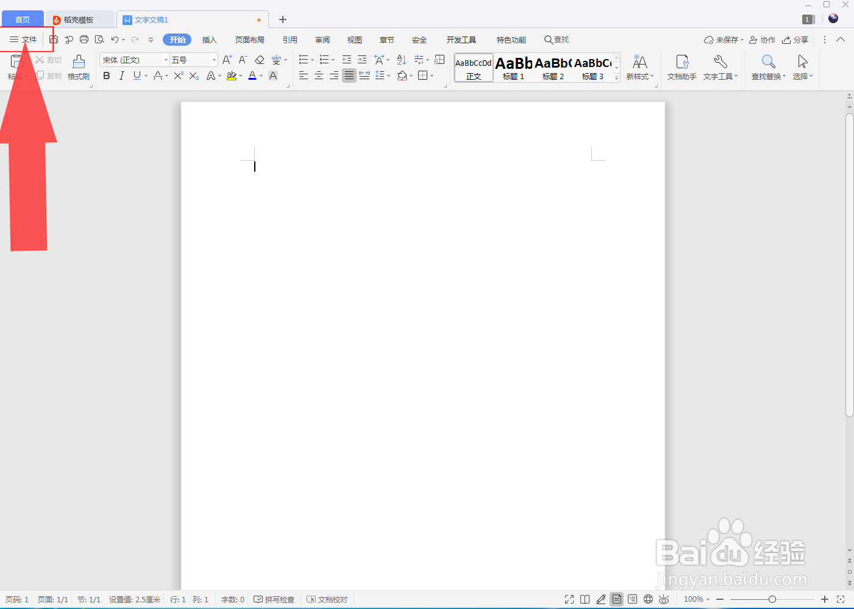This screenshot has width=854, height=609.
Task: Click distributed alignment icon
Action: coord(365,76)
